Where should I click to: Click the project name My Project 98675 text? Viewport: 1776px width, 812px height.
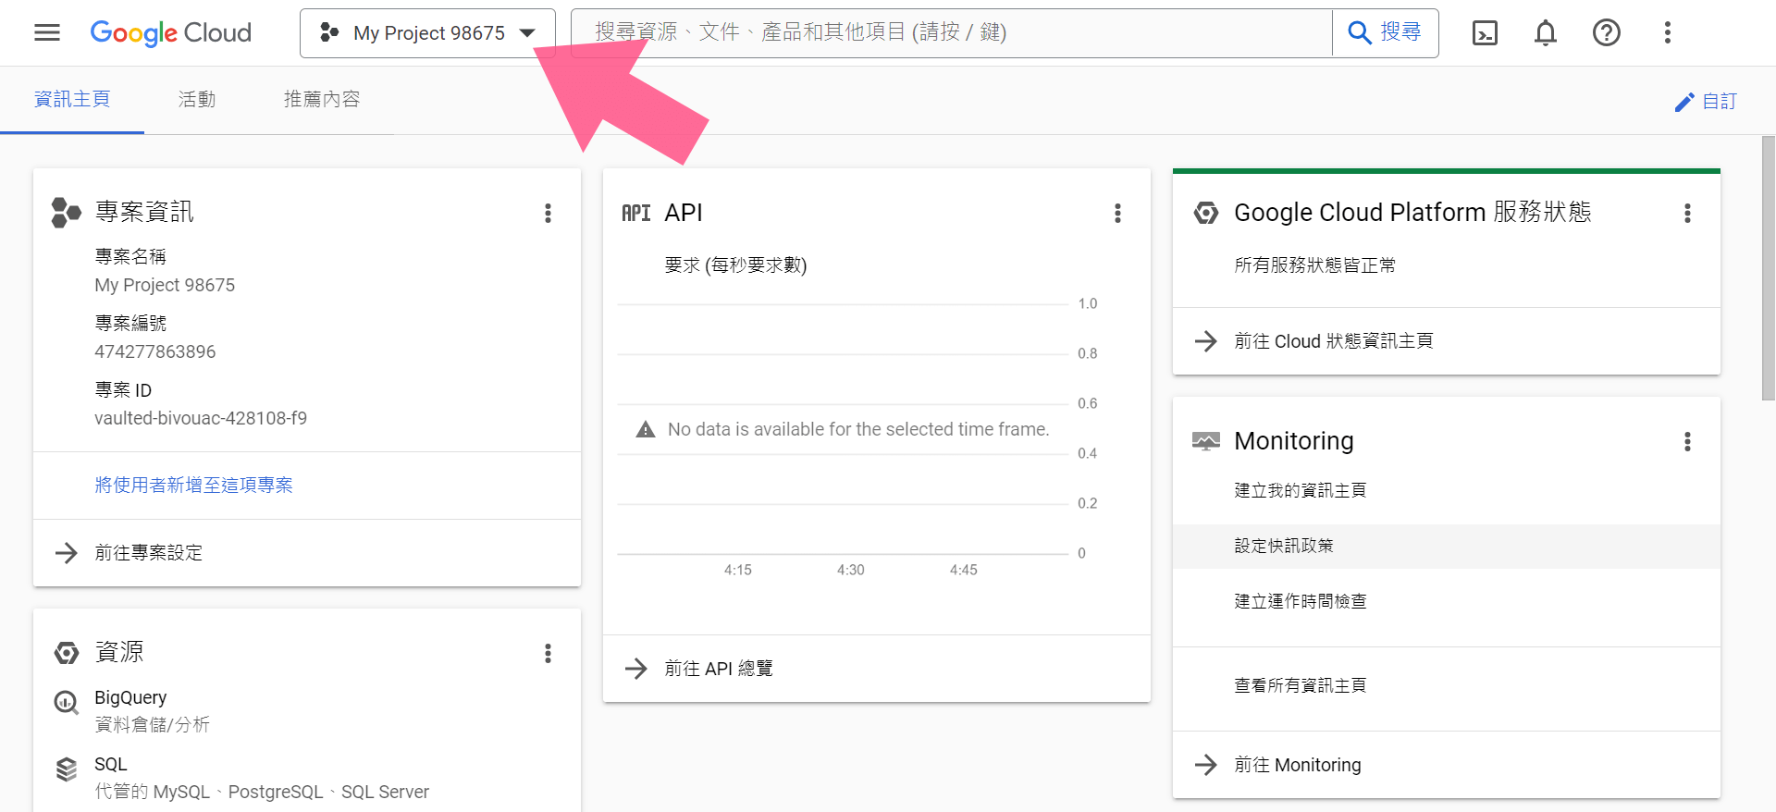(x=165, y=285)
